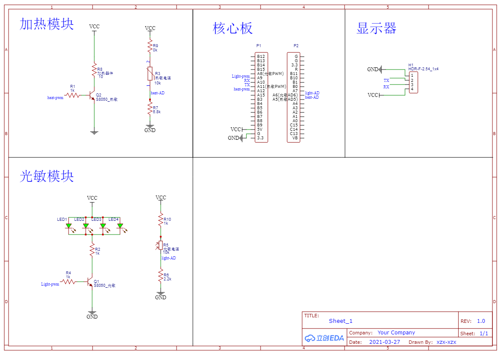The height and width of the screenshot is (355, 501).
Task: Select the H1 four-pin header symbol
Action: (414, 82)
